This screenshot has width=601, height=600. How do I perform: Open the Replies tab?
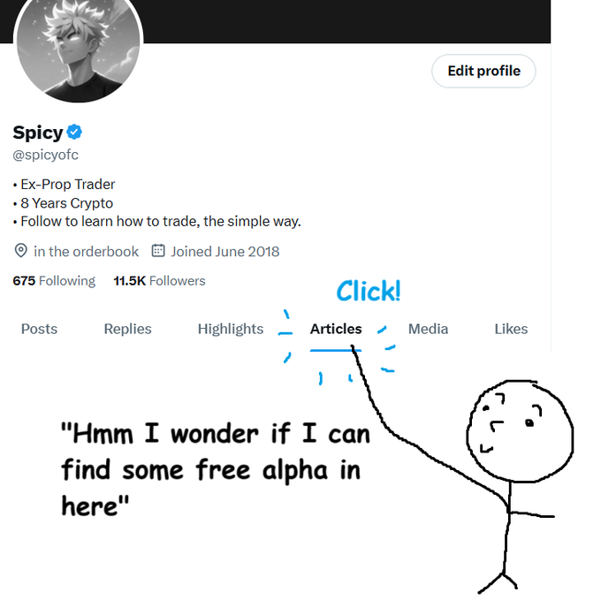(127, 329)
